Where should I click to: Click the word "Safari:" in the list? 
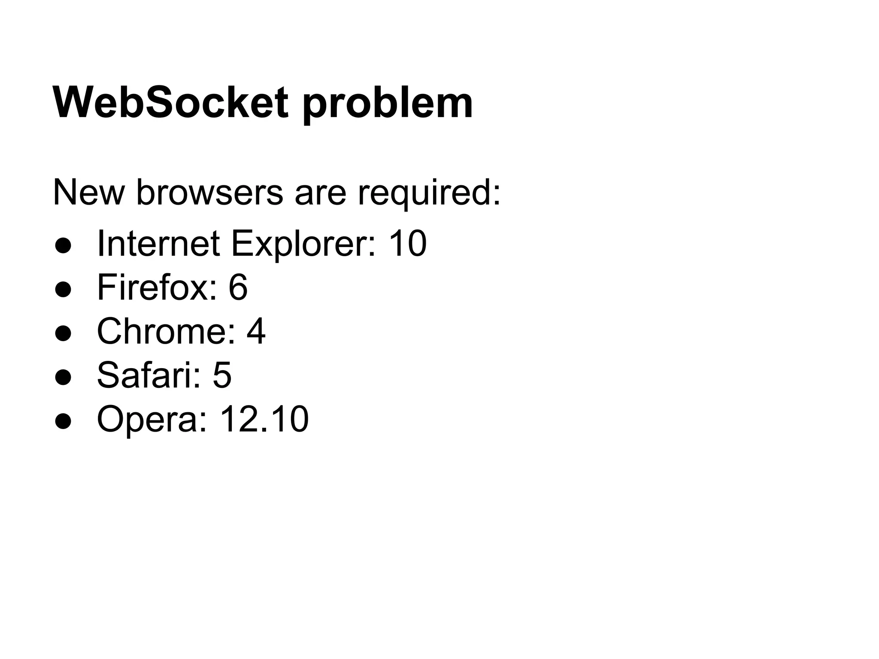pos(149,375)
